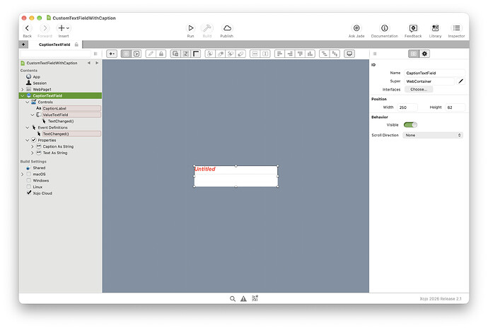Collapse the ValueTextField node

pos(33,115)
